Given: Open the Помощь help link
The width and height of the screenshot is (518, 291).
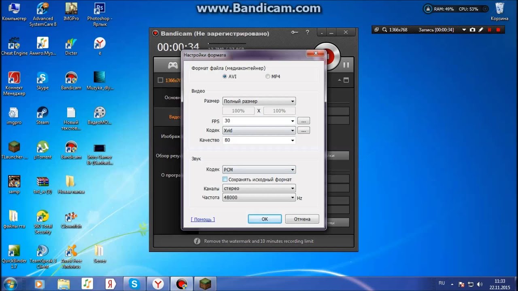Looking at the screenshot, I should 203,219.
